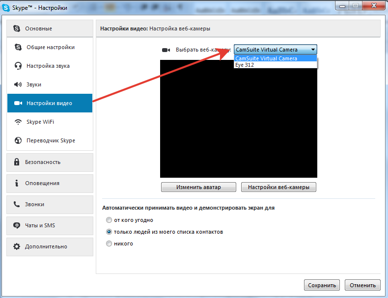Click the info icon beside Оповещения
The width and height of the screenshot is (388, 298).
click(17, 183)
